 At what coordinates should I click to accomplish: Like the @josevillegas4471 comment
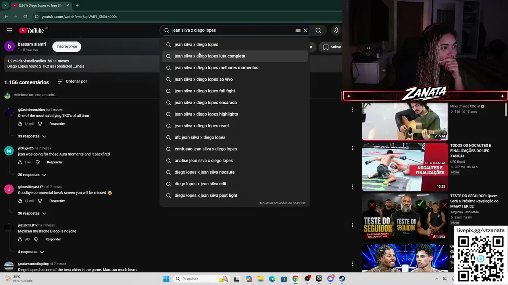tap(20, 201)
